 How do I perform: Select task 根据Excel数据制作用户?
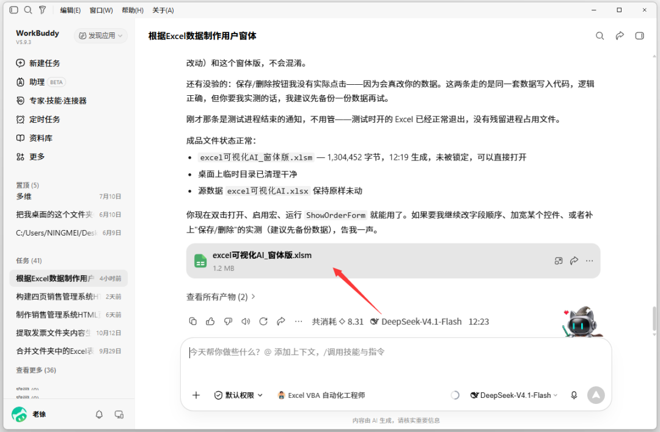(x=68, y=278)
